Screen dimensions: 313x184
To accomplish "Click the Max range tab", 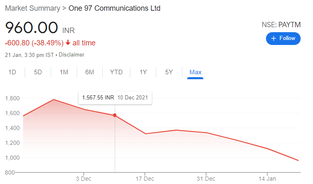I will pyautogui.click(x=195, y=72).
